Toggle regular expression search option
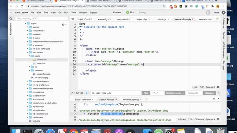Viewport: 237px width, 133px height. [73, 93]
